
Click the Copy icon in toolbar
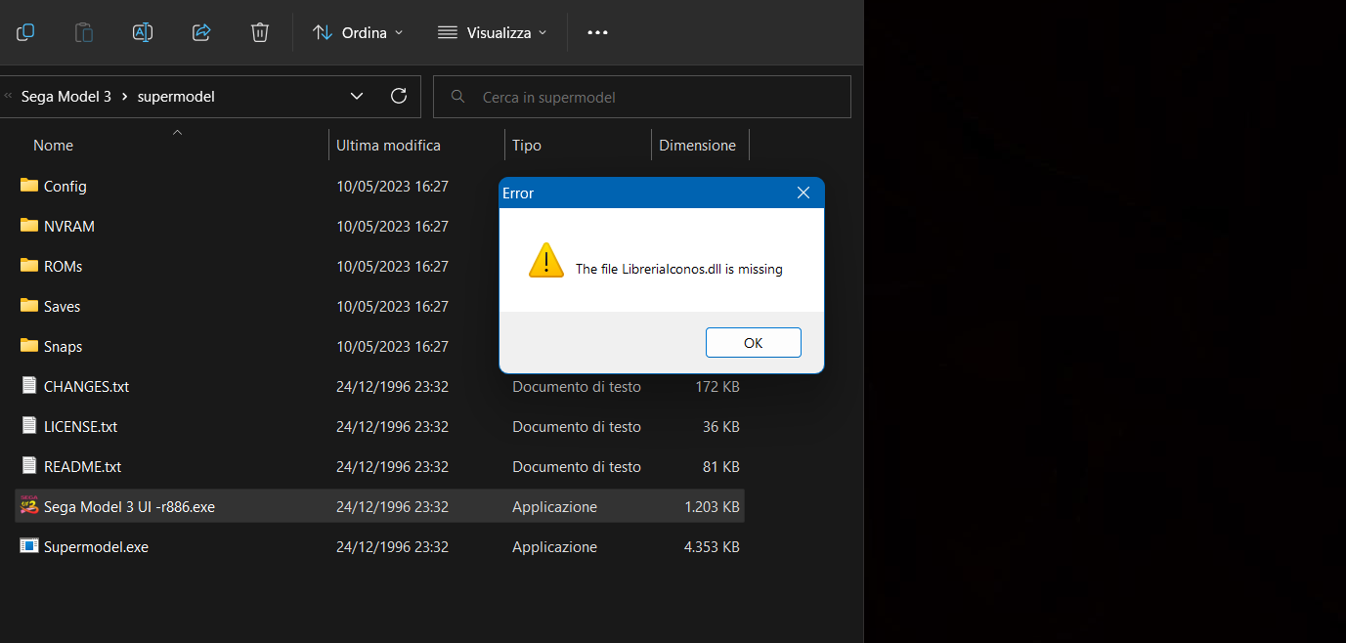click(x=25, y=32)
